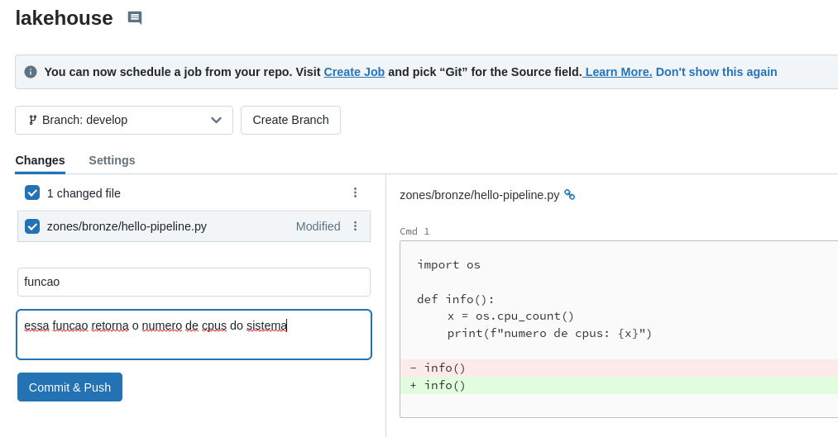Dismiss banner with Don't show this again
The height and width of the screenshot is (437, 838).
tap(716, 72)
